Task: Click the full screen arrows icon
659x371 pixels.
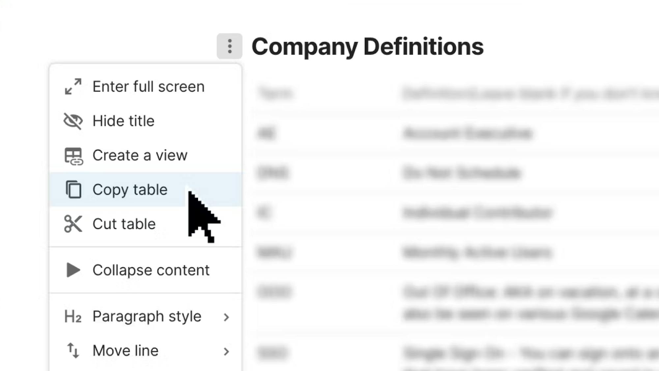Action: pyautogui.click(x=73, y=86)
